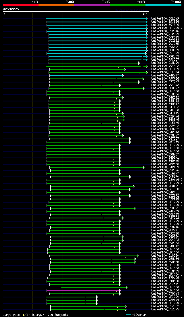
Task: Click the orange ~40% identity legend segment
Action: (56, 5)
